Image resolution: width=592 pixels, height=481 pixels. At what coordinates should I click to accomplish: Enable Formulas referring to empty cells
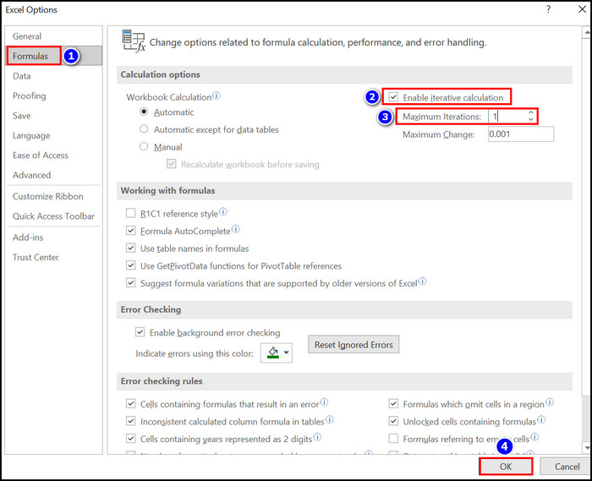tap(393, 439)
